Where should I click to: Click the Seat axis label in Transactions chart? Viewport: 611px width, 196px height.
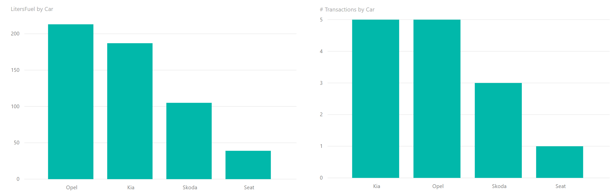[560, 186]
